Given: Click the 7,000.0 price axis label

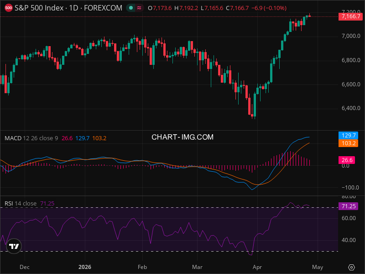Looking at the screenshot, I should pos(351,36).
